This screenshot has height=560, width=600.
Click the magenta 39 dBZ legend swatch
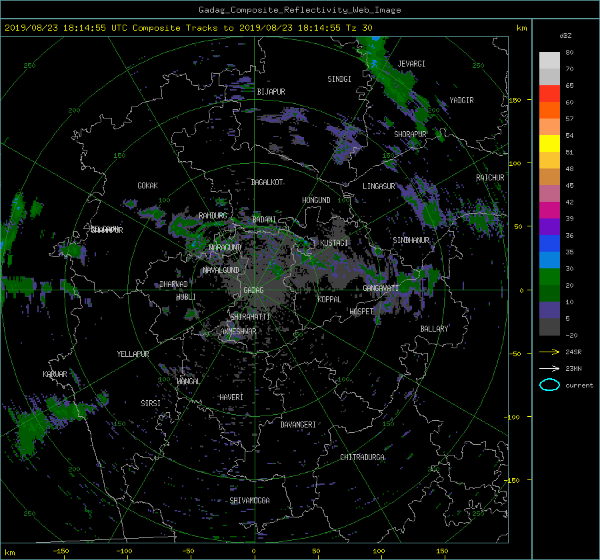pos(549,210)
